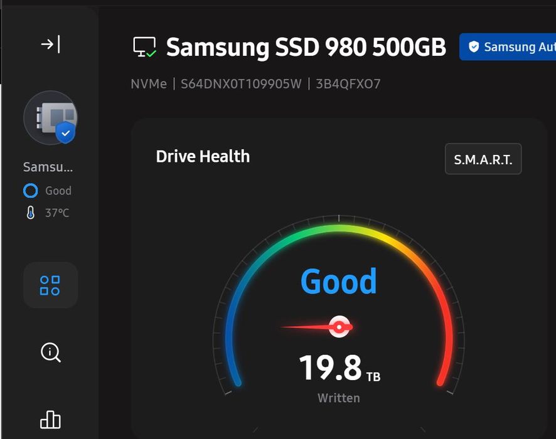Click the '37°C' temperature reading

pyautogui.click(x=57, y=213)
